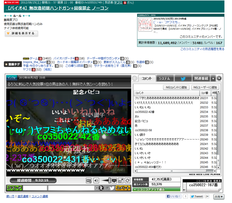Submit with the orange コメント button
This screenshot has width=232, height=203.
(x=123, y=188)
